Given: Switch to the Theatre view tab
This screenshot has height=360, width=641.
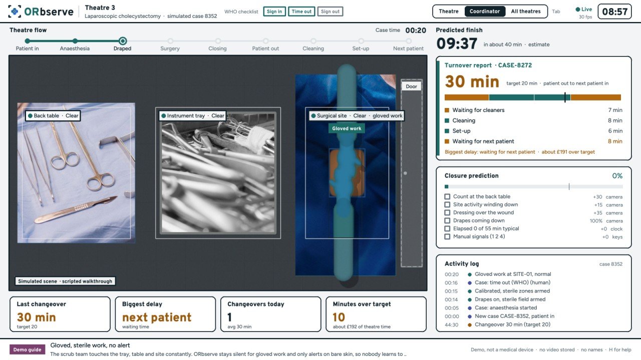Looking at the screenshot, I should coord(449,11).
